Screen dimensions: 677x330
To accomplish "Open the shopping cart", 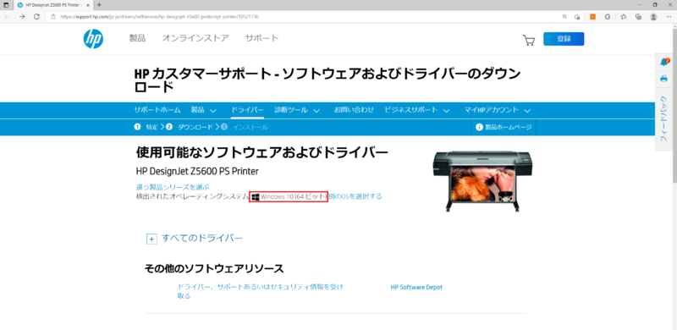I will click(528, 40).
